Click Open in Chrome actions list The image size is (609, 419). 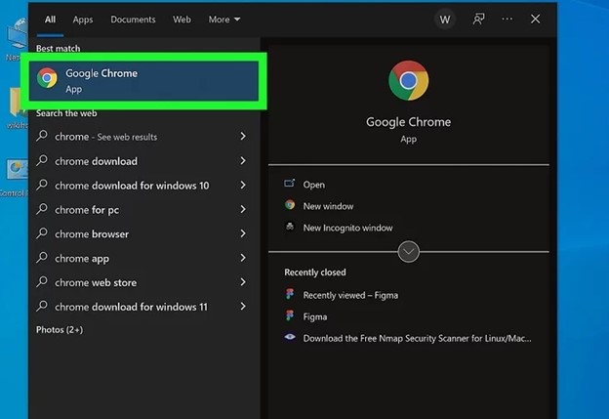pyautogui.click(x=313, y=185)
